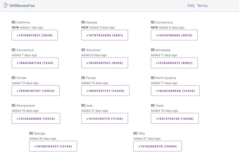Click the flag icon next to Texas
Viewport: 240px width, 156px height.
(x=153, y=105)
